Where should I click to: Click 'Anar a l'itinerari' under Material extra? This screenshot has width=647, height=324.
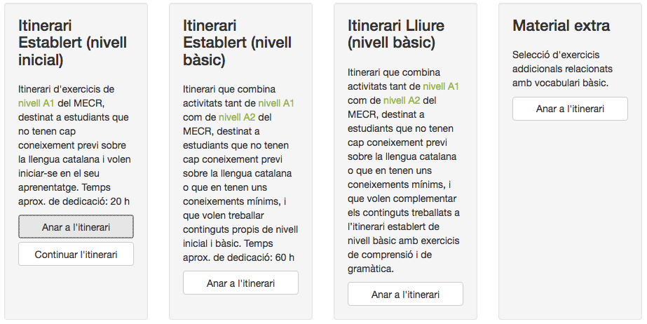[x=570, y=109]
